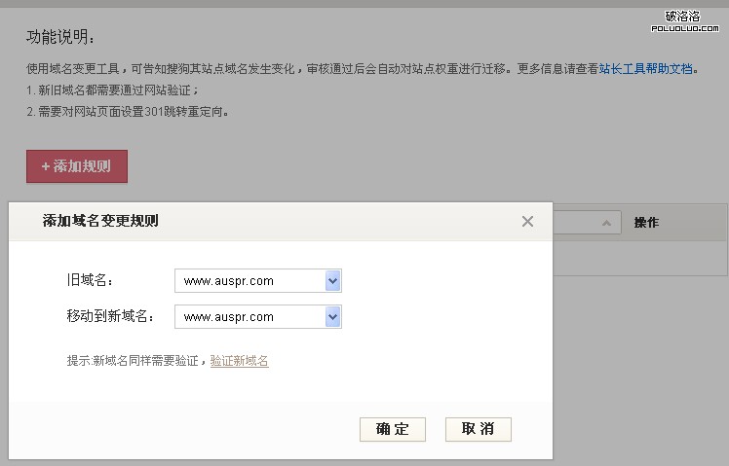Click the + 添加规则 button
Viewport: 729px width, 466px height.
point(77,166)
